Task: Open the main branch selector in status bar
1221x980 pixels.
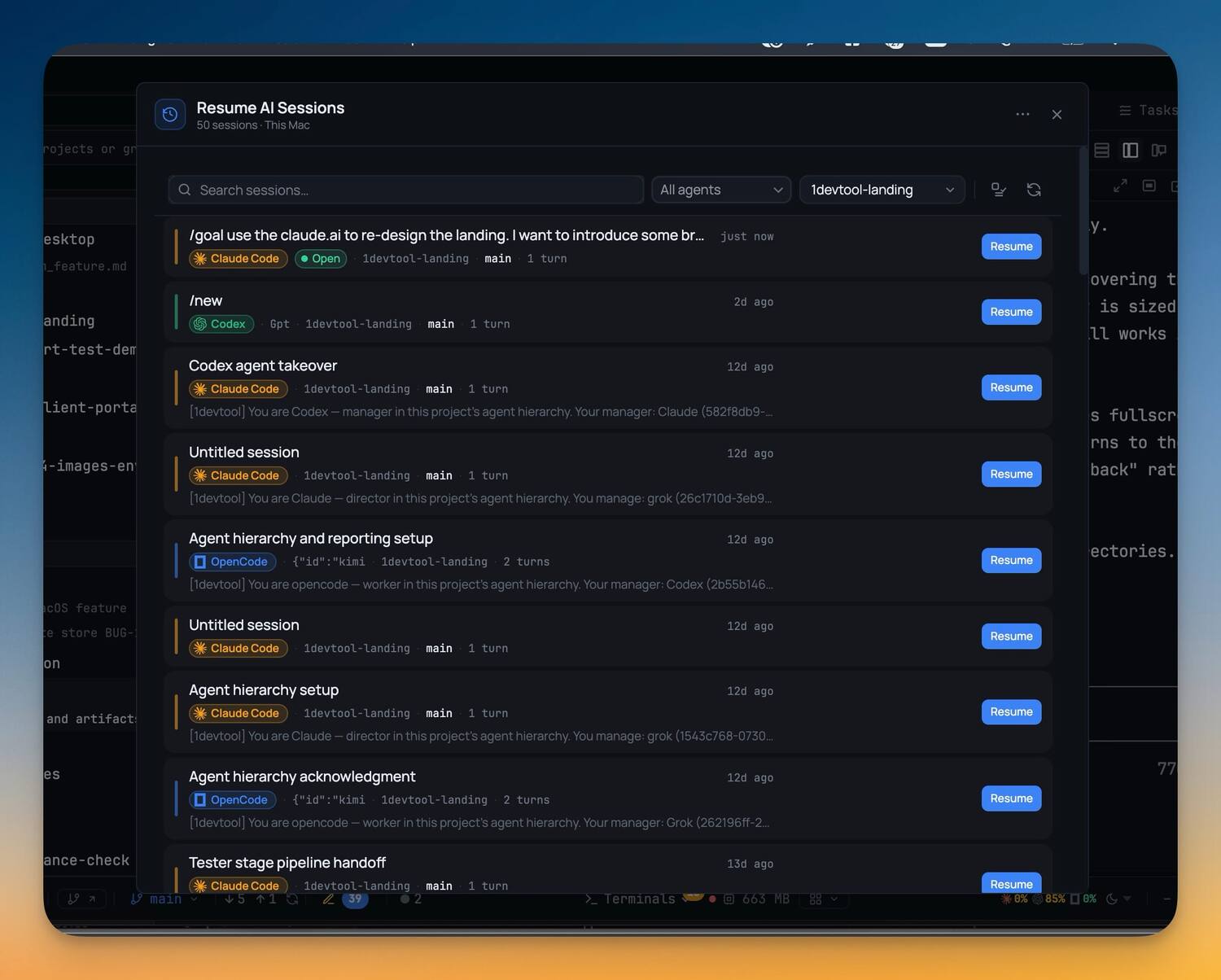Action: click(x=164, y=899)
